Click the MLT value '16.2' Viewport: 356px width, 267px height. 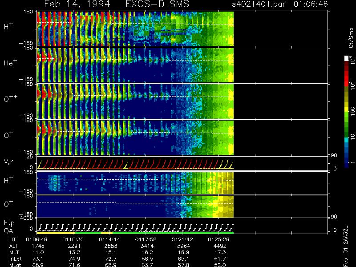pyautogui.click(x=147, y=252)
